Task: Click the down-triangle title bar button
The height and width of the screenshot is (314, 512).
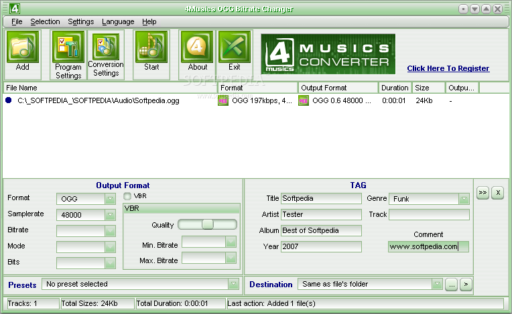Action: point(474,9)
